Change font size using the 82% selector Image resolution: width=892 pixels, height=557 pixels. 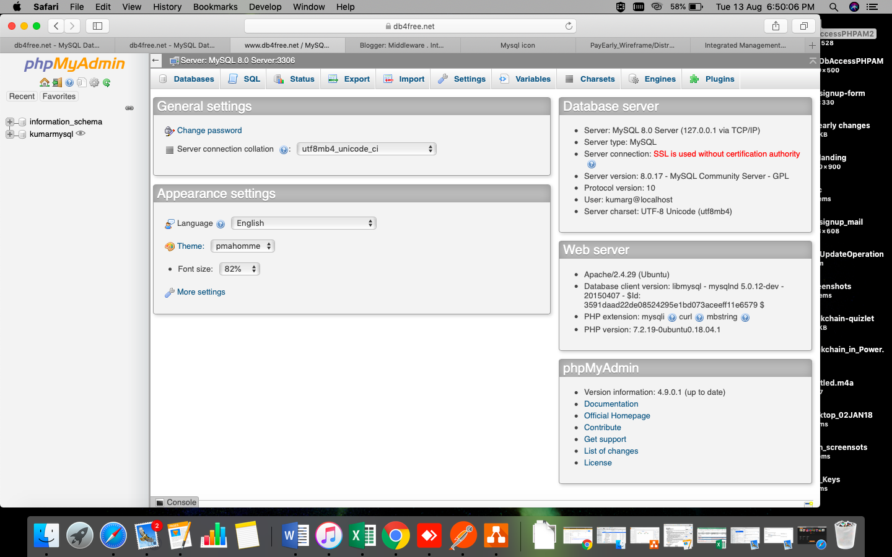[239, 269]
